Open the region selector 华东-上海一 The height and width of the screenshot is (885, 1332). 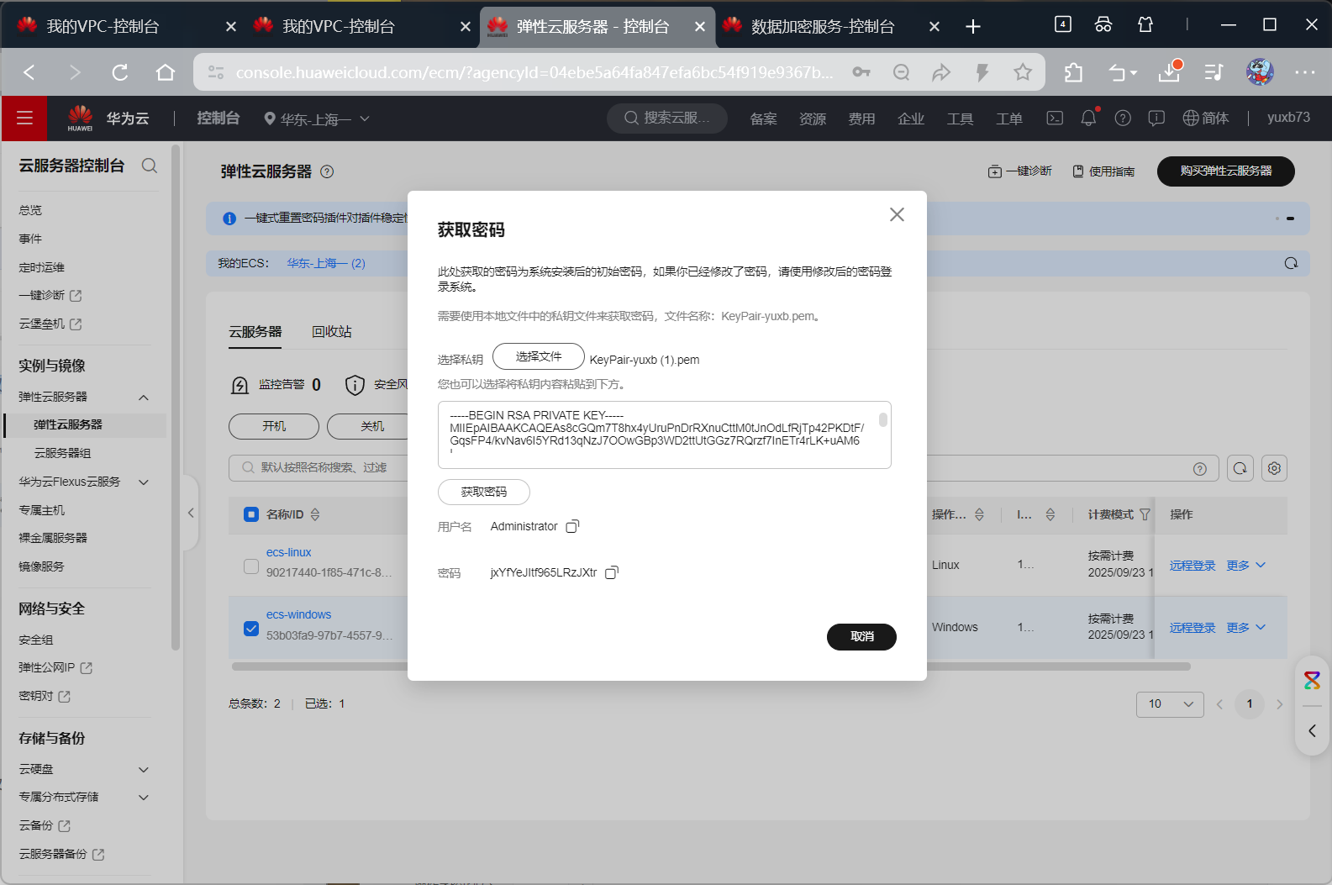point(317,119)
